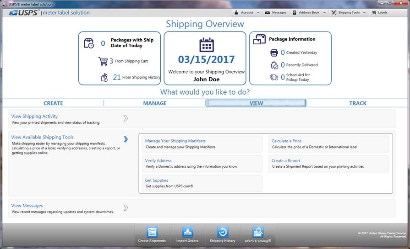Switch to the CREATE tab

(53, 103)
